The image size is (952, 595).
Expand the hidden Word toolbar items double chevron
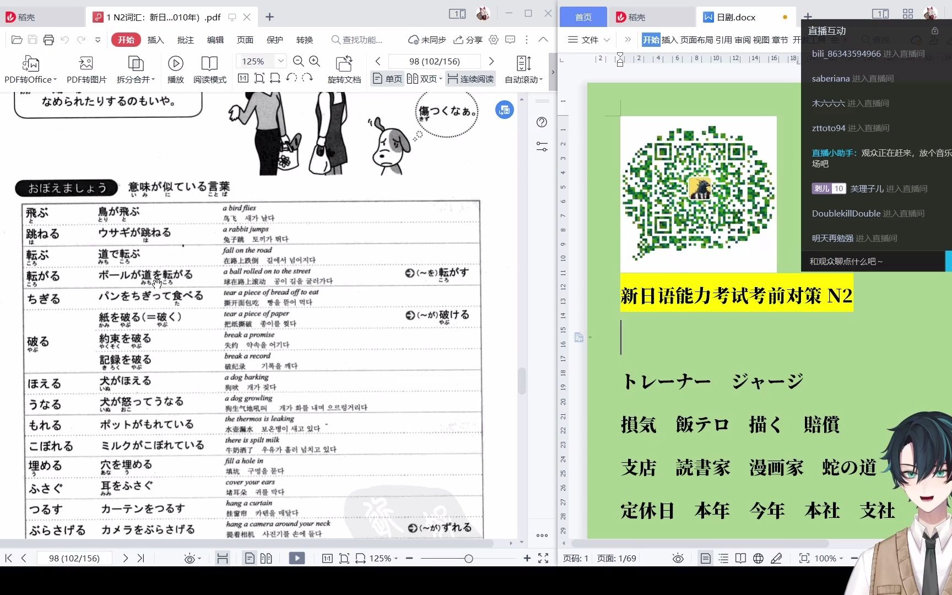click(628, 40)
